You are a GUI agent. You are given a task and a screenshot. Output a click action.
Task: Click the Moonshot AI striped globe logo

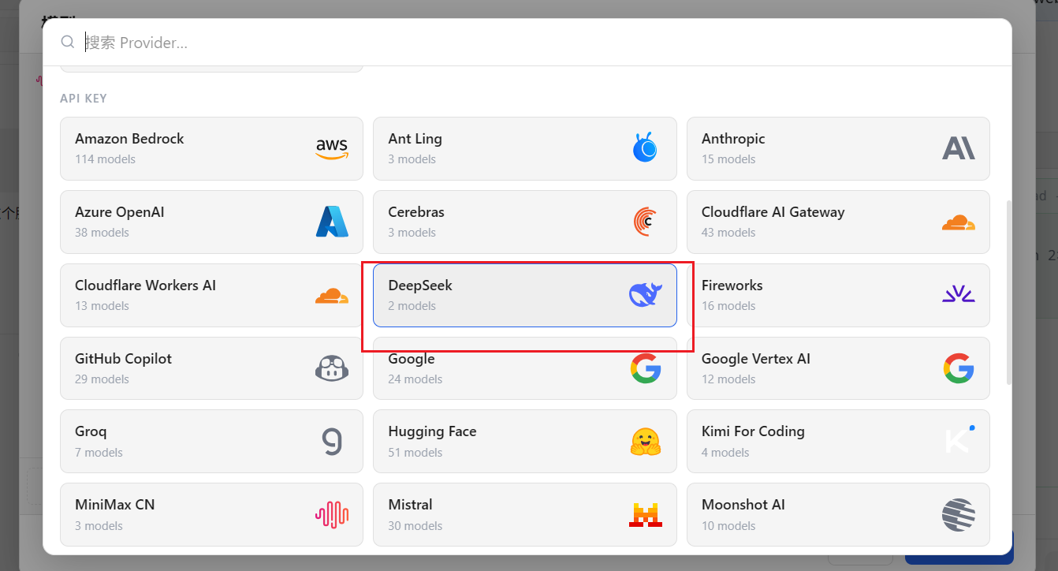[x=959, y=515]
